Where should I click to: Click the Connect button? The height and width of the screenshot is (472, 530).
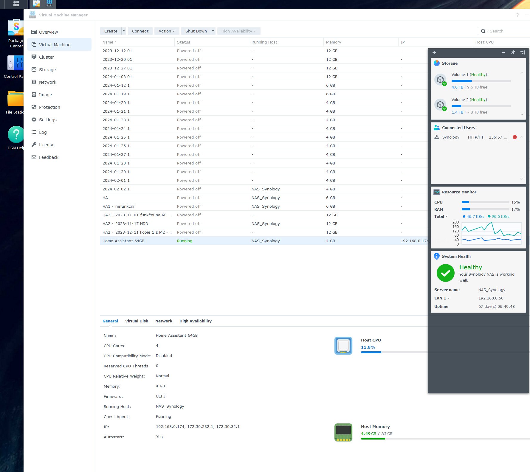[140, 31]
